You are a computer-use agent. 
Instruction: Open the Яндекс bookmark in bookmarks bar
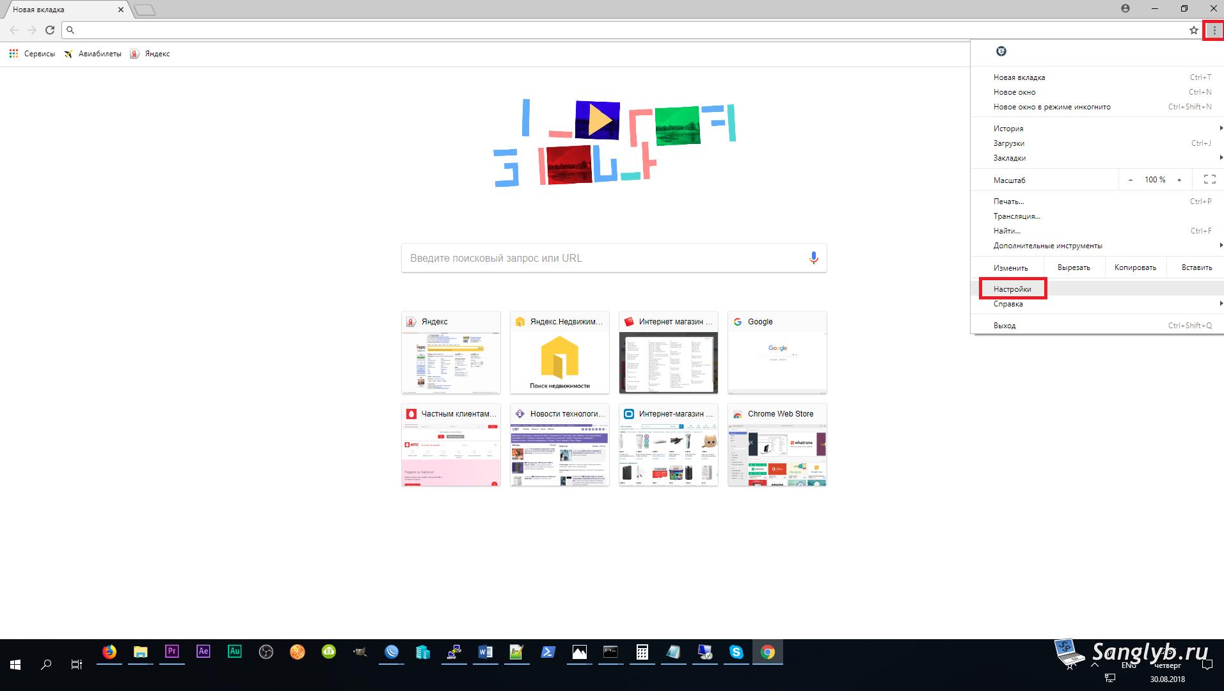pyautogui.click(x=150, y=54)
